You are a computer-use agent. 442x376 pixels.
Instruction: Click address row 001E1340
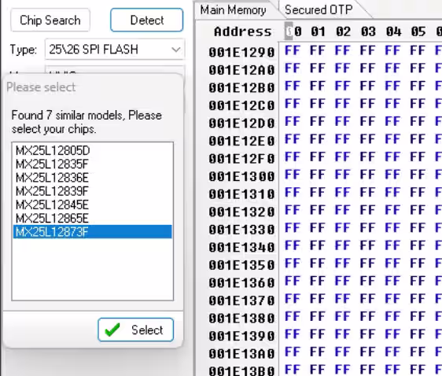[x=242, y=248]
